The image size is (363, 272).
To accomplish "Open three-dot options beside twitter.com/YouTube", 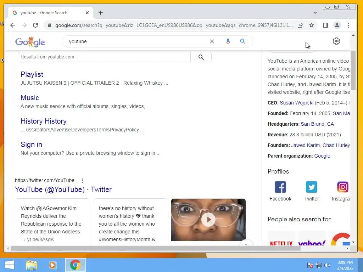I will (x=82, y=180).
